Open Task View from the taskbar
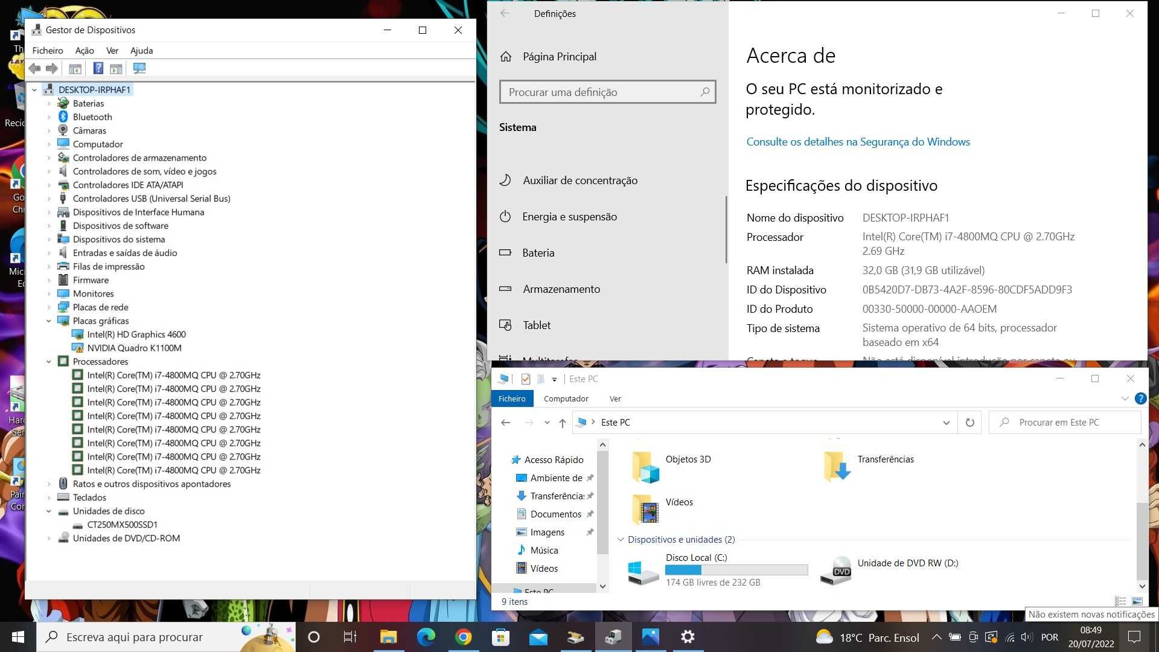This screenshot has width=1159, height=652. [350, 637]
